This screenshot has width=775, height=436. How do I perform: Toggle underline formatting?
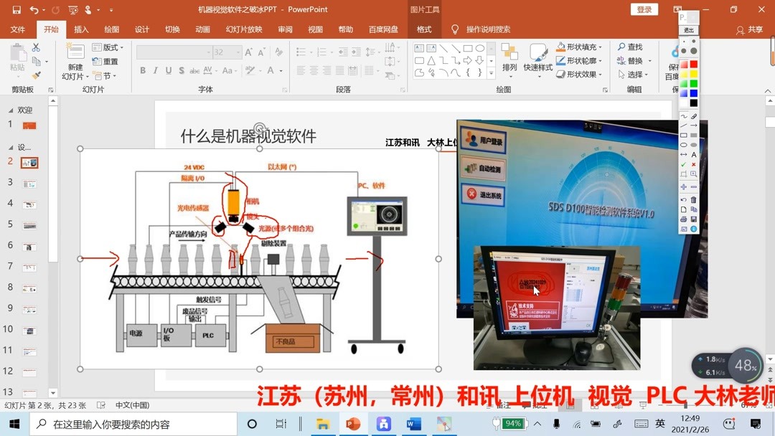tap(167, 70)
